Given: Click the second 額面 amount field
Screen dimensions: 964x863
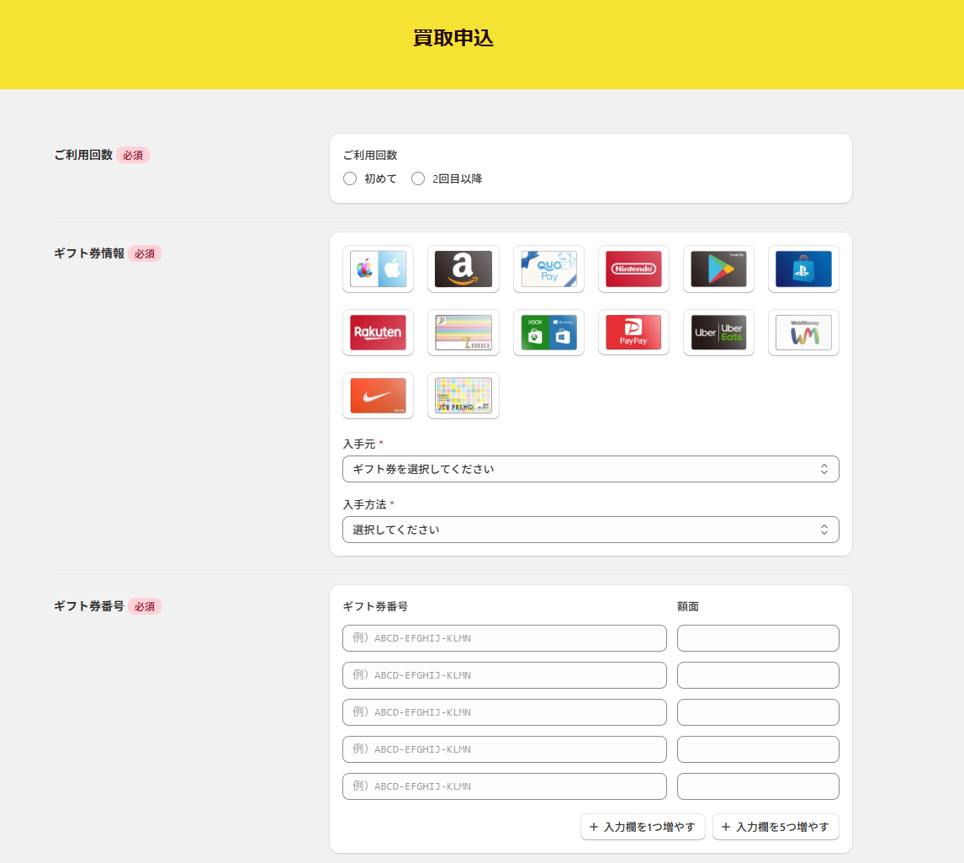Looking at the screenshot, I should coord(758,675).
